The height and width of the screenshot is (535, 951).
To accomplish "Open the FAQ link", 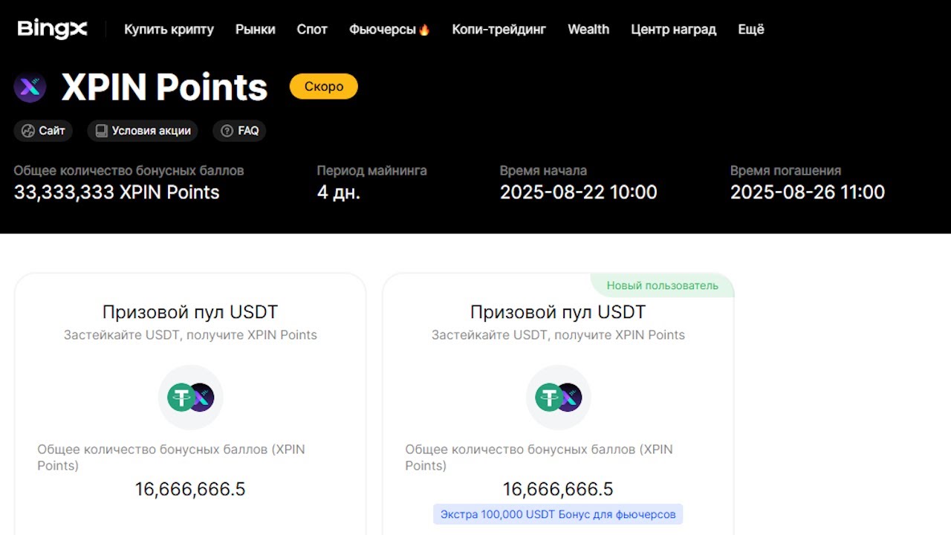I will (239, 131).
